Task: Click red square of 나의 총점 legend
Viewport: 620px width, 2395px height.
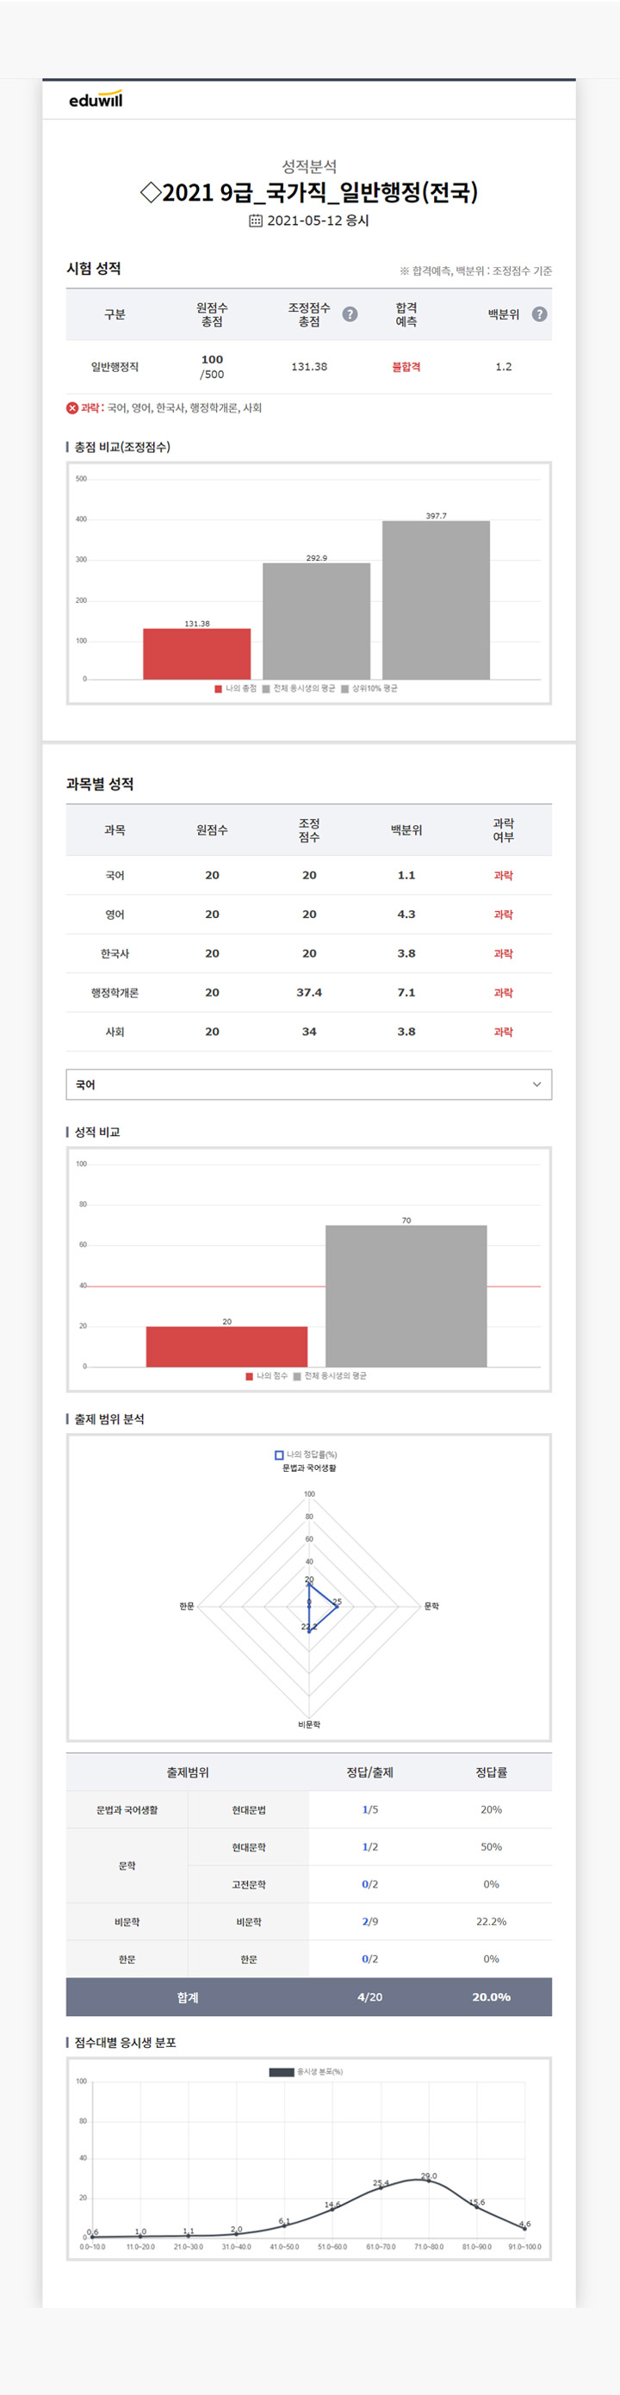Action: [219, 689]
